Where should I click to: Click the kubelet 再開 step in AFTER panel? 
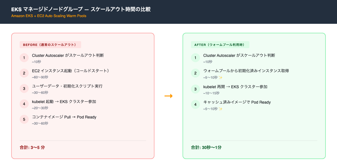click(x=235, y=87)
